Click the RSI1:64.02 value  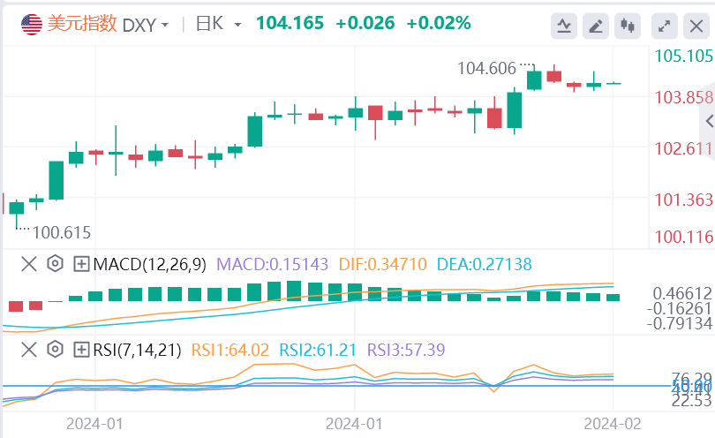230,350
